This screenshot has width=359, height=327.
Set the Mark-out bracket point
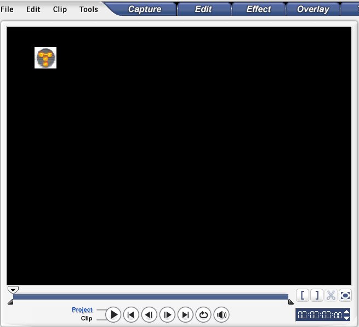[x=317, y=295]
